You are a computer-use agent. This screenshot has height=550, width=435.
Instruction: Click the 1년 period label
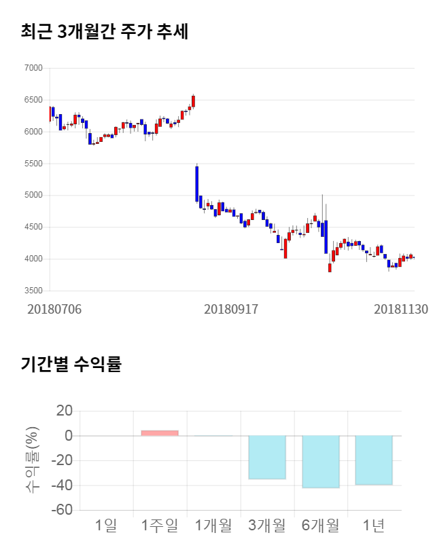(x=374, y=525)
